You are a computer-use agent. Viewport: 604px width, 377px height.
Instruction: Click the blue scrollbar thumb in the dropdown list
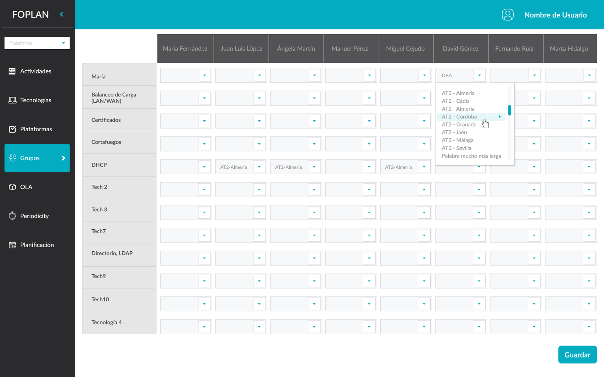click(x=509, y=110)
